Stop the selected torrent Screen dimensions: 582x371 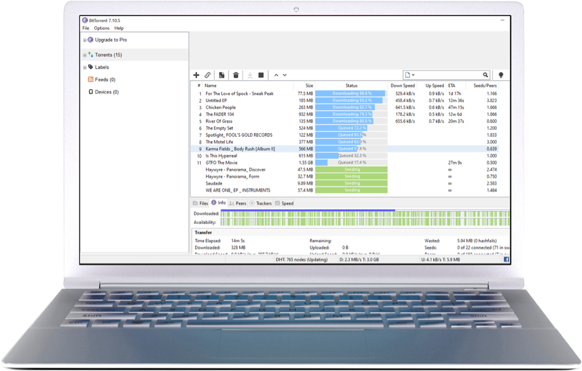(x=261, y=75)
